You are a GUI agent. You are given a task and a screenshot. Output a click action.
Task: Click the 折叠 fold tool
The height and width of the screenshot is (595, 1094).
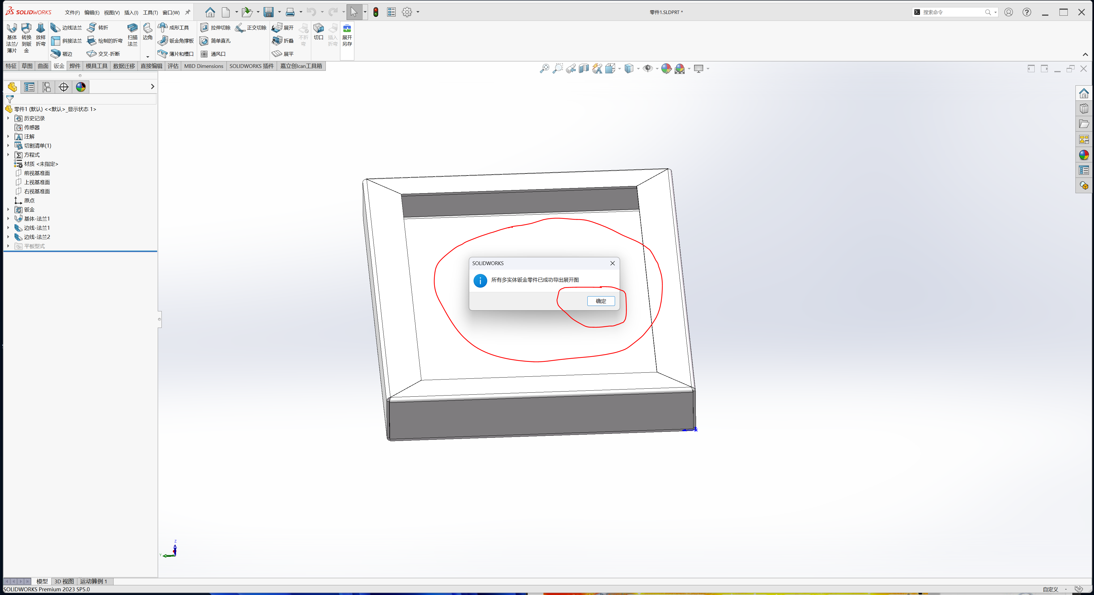point(283,41)
